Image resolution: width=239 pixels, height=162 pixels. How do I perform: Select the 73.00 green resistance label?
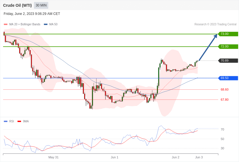(228, 34)
